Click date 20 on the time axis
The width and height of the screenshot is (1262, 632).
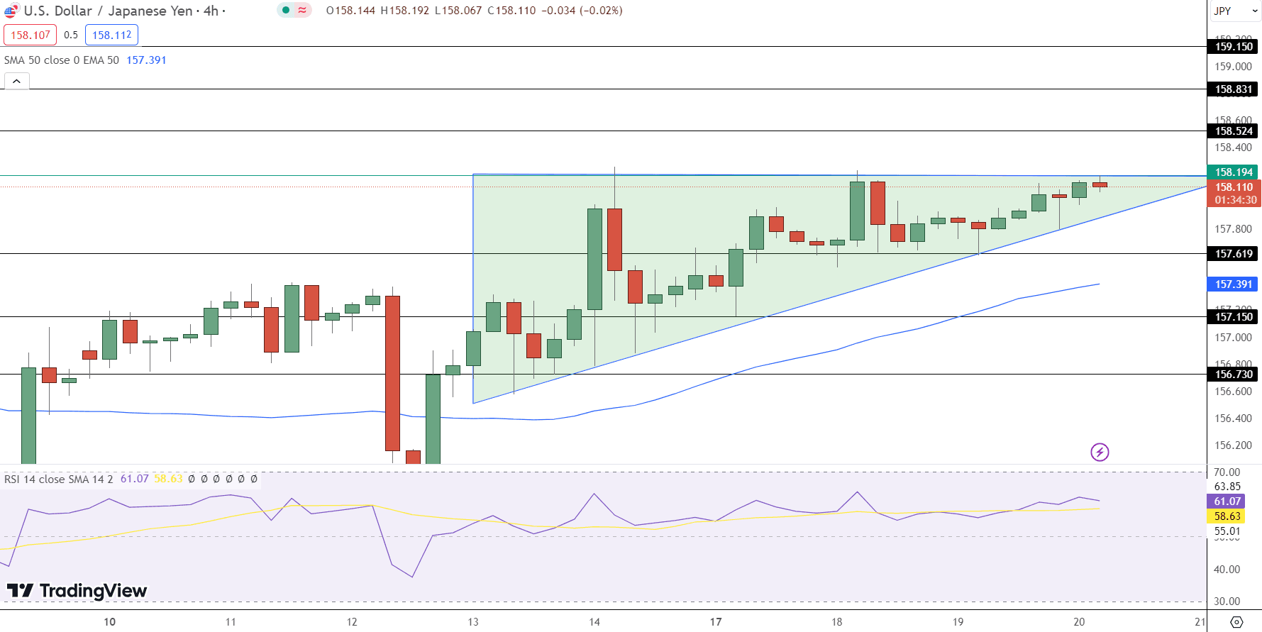(x=1079, y=622)
